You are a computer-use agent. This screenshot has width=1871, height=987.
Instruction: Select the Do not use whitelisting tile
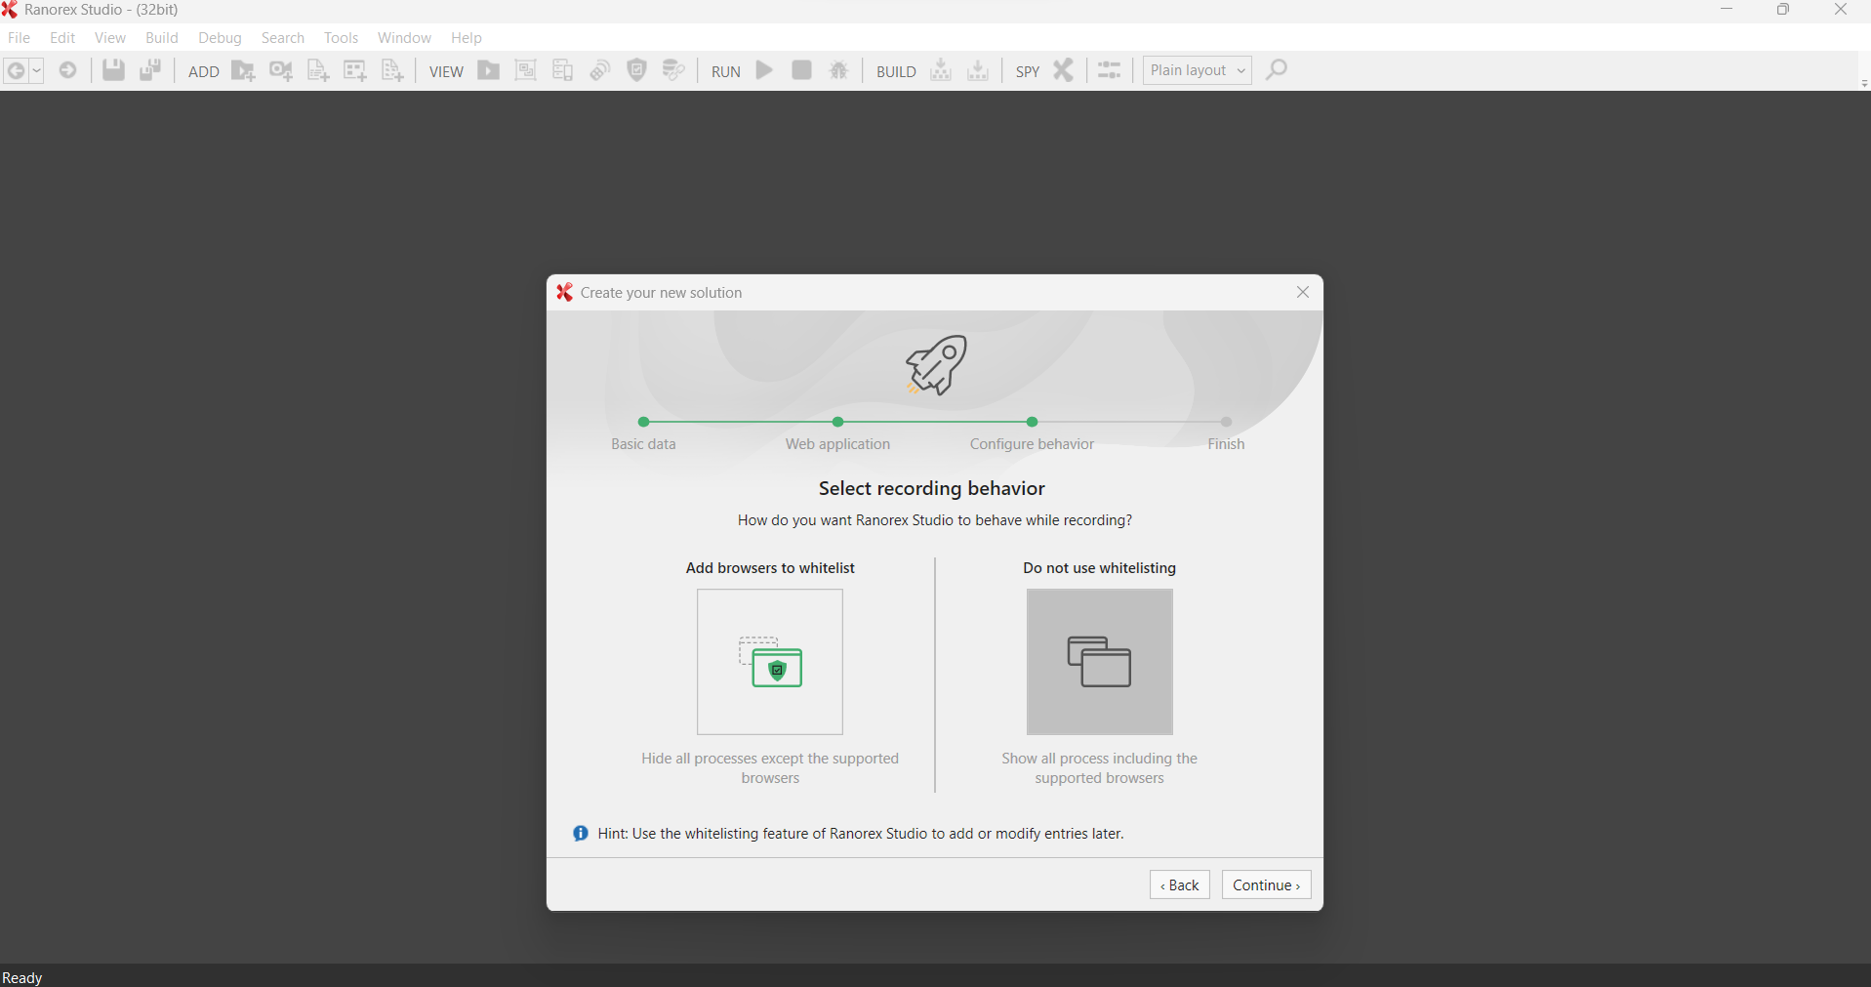(1100, 662)
